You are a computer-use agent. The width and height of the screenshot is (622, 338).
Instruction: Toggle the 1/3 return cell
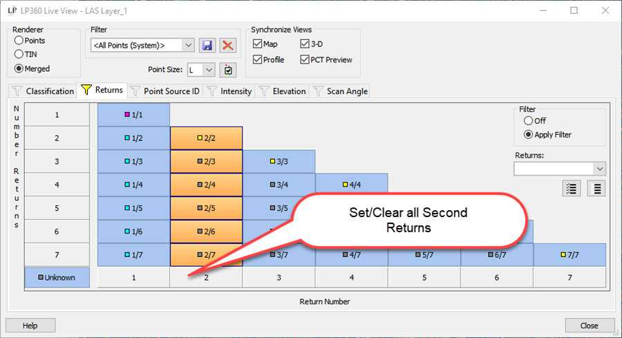click(x=133, y=162)
